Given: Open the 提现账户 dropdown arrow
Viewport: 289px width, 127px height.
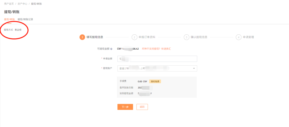Looking at the screenshot, I should tap(194, 68).
